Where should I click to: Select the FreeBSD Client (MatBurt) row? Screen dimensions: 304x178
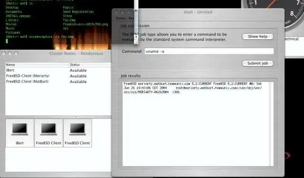point(58,82)
